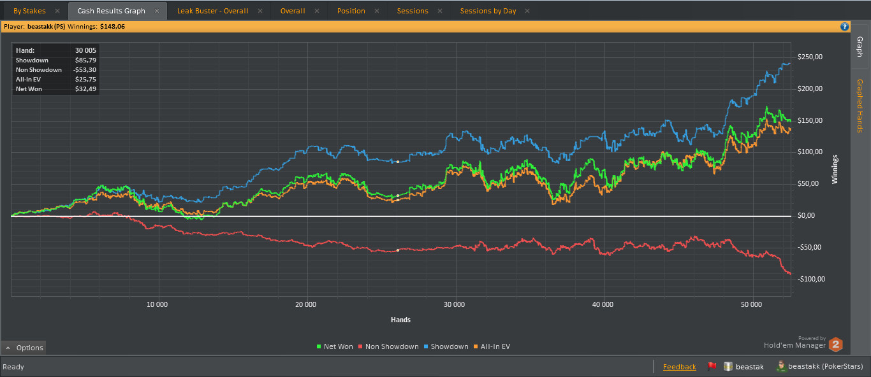The width and height of the screenshot is (871, 377).
Task: Click the blue Showdown legend swatch
Action: 426,346
